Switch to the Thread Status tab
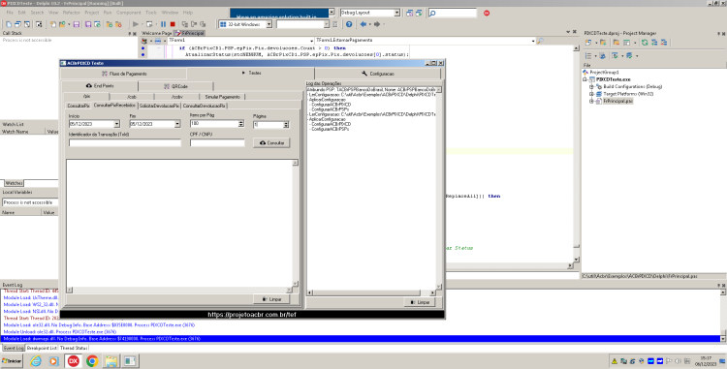 pyautogui.click(x=74, y=348)
